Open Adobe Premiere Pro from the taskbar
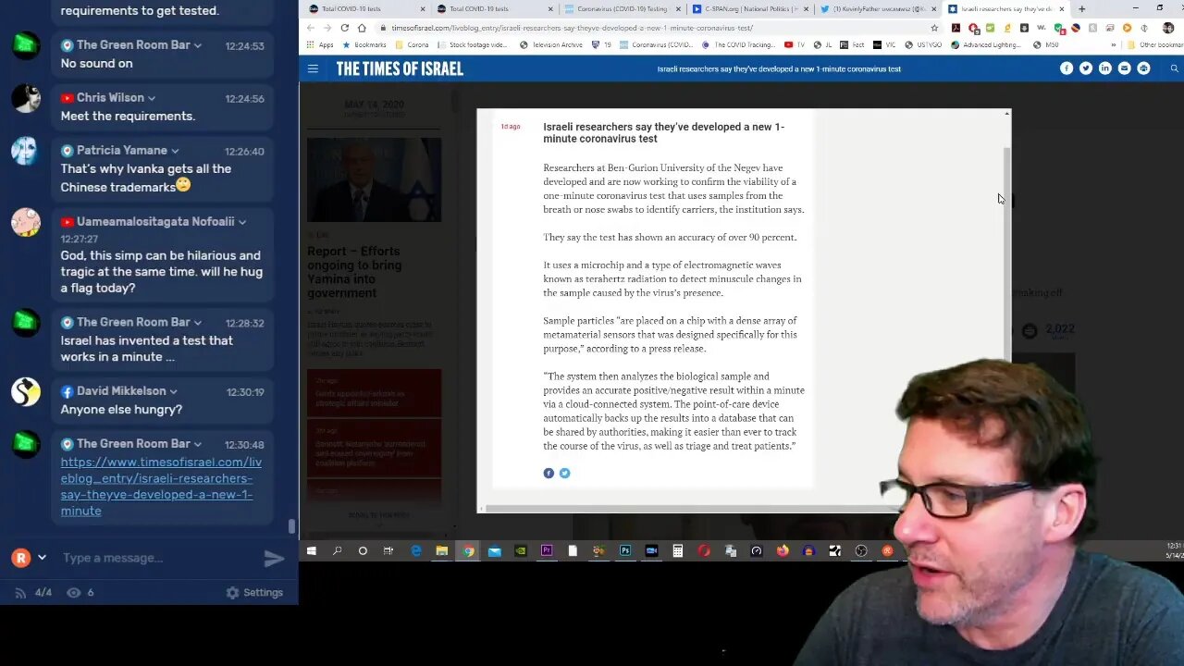1184x666 pixels. tap(547, 550)
